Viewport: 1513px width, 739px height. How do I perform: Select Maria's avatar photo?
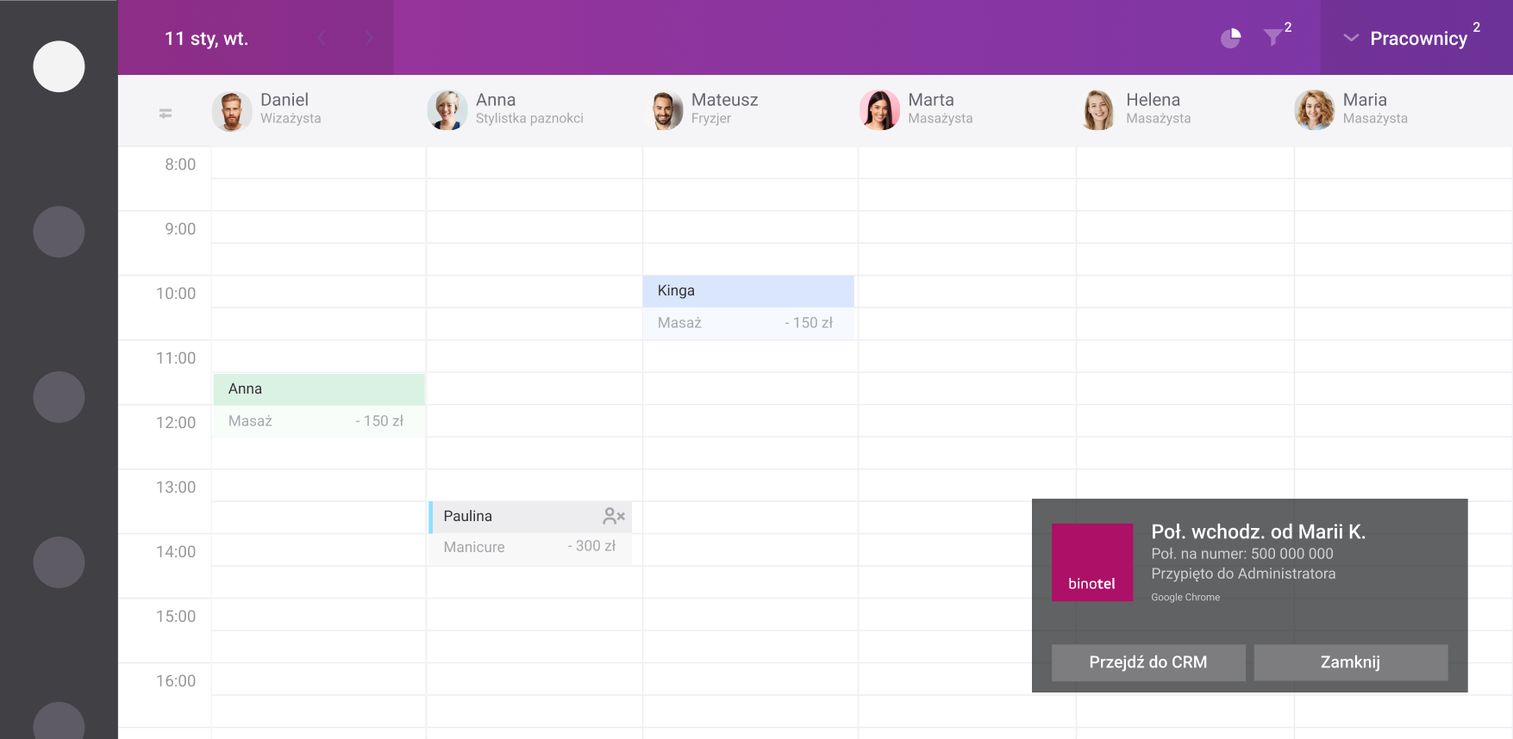coord(1315,110)
